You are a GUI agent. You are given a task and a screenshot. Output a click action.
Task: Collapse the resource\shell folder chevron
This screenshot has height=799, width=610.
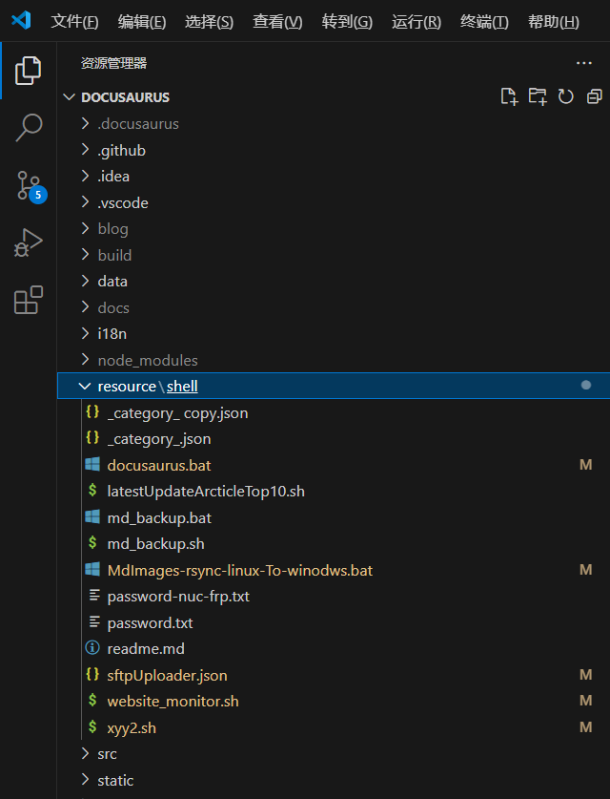pyautogui.click(x=85, y=387)
